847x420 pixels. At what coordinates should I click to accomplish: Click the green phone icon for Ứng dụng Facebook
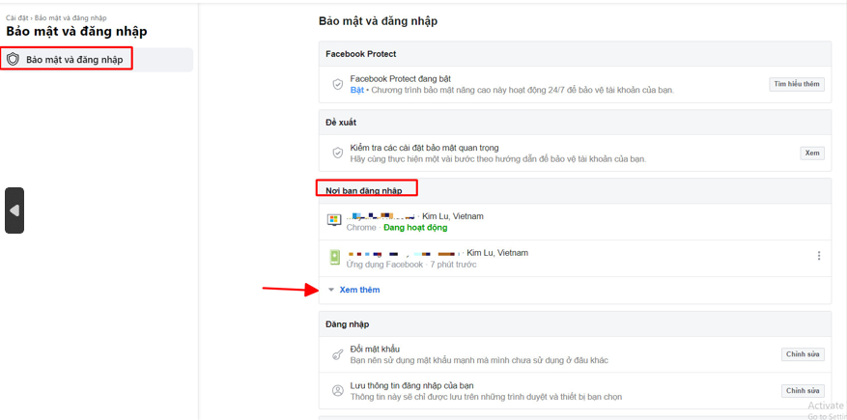pyautogui.click(x=334, y=257)
